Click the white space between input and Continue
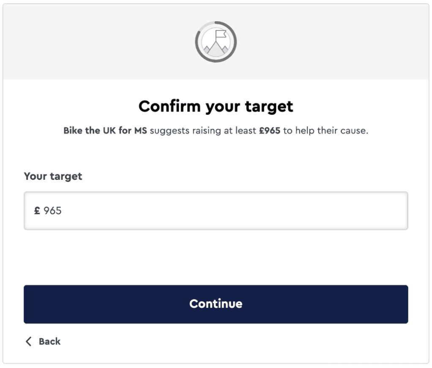Viewport: 432px width, 368px height. pyautogui.click(x=216, y=257)
